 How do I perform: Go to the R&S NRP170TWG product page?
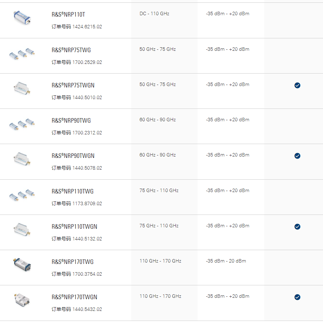coord(73,262)
